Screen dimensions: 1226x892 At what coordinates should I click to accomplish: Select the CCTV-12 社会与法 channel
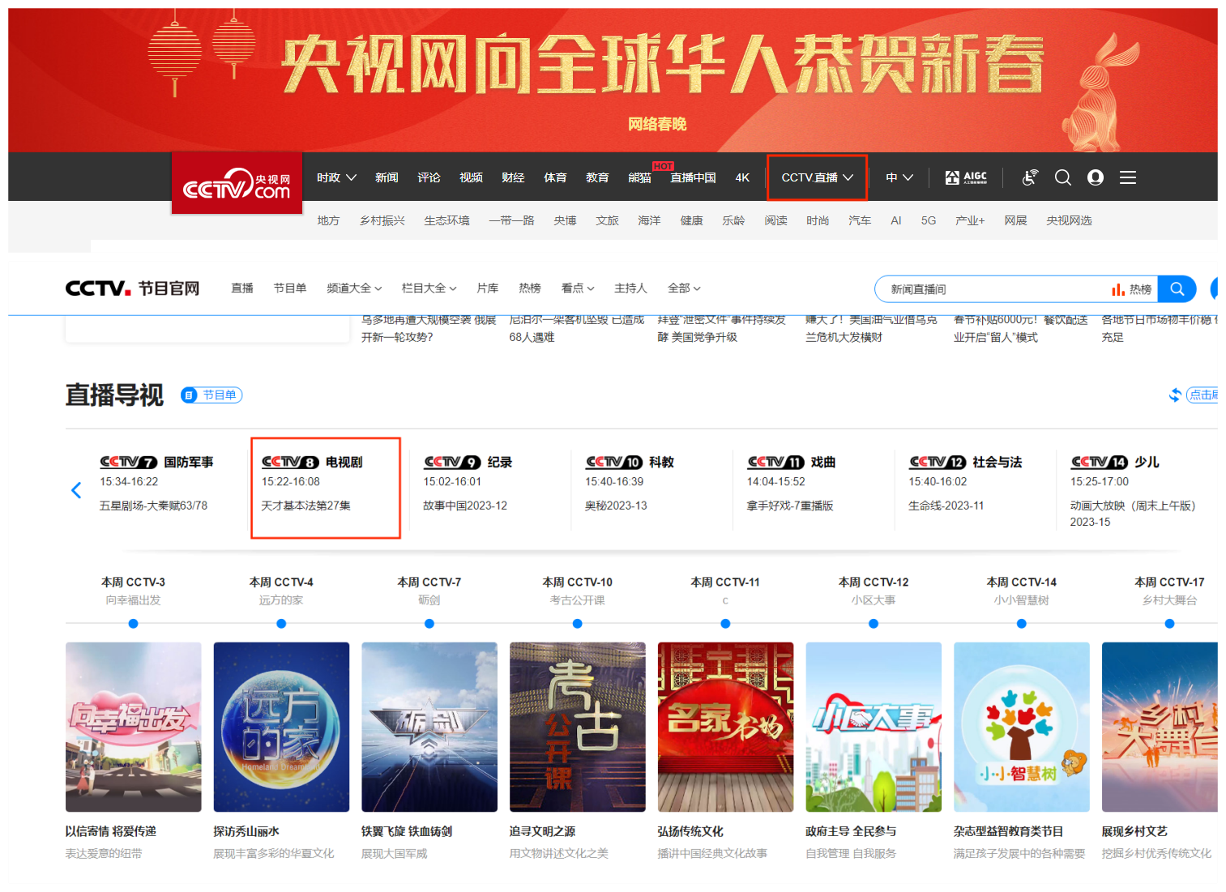965,462
